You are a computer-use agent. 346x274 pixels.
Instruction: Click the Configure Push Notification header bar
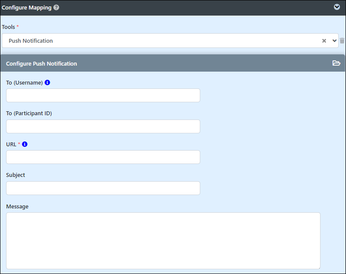(x=173, y=63)
